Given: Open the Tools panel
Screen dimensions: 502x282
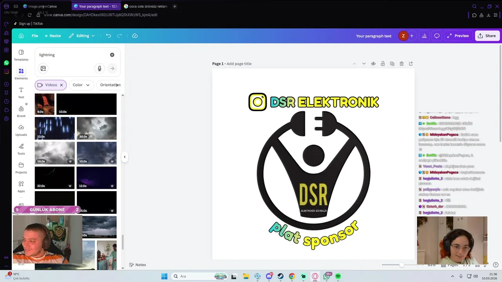Looking at the screenshot, I should 21,149.
